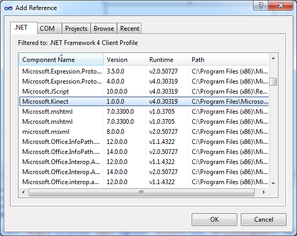The width and height of the screenshot is (297, 236).
Task: Select Microsoft.Office.InfoPath version 12.0.0.0
Action: click(144, 142)
